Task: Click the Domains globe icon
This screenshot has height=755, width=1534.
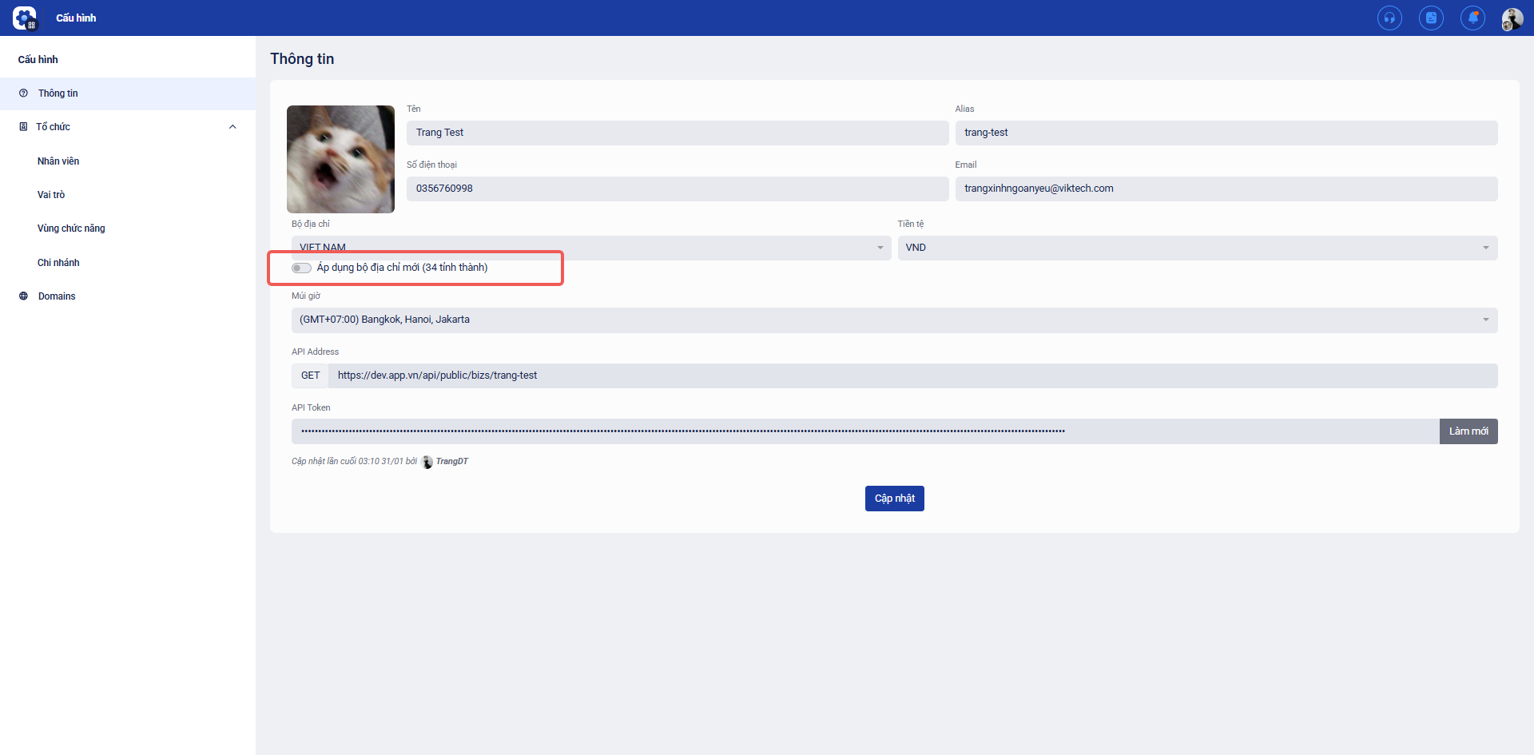Action: point(23,296)
